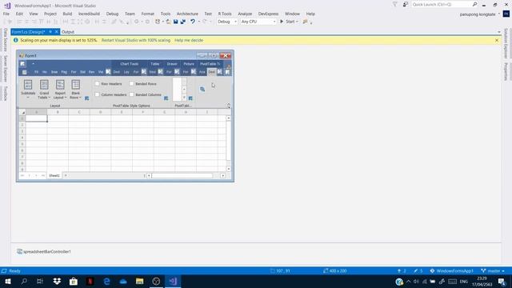This screenshot has height=288, width=512.
Task: Open File Explorer from the taskbar
Action: [140, 281]
